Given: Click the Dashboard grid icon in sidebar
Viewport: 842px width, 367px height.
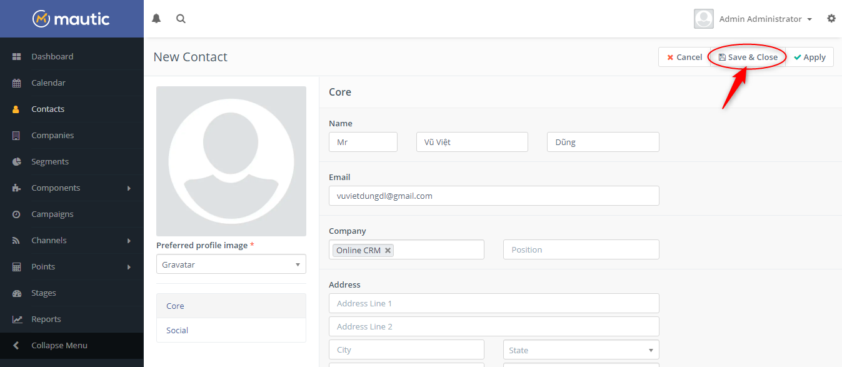Looking at the screenshot, I should click(17, 57).
